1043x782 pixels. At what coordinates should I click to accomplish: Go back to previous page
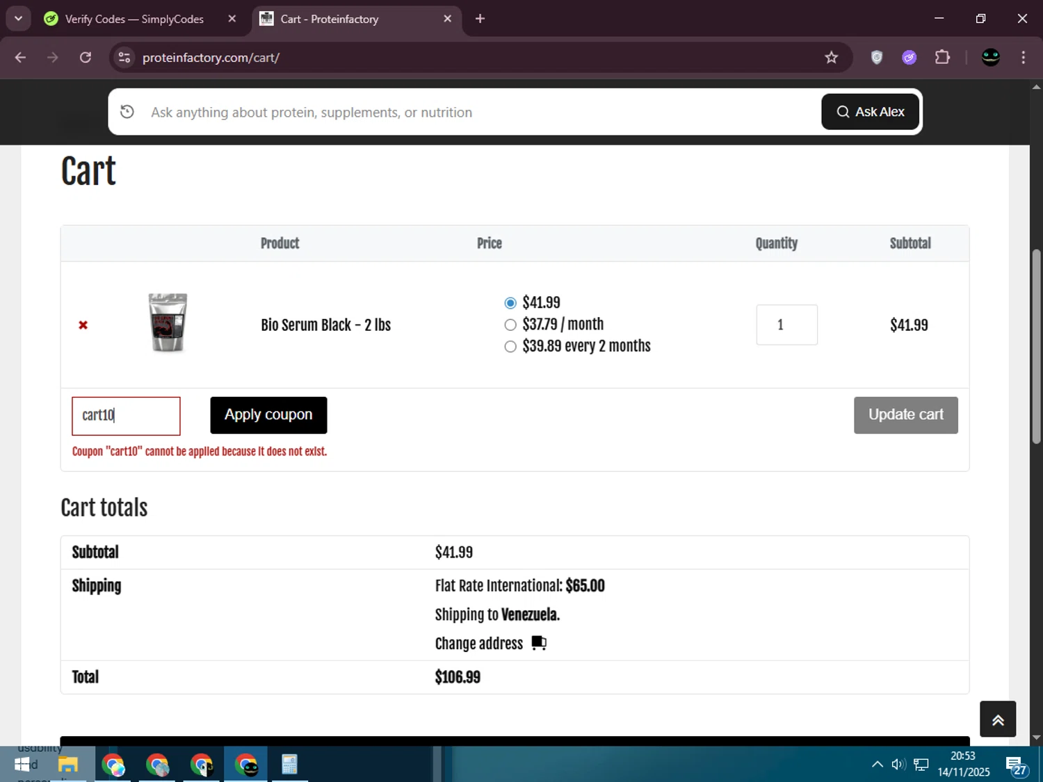pyautogui.click(x=20, y=58)
